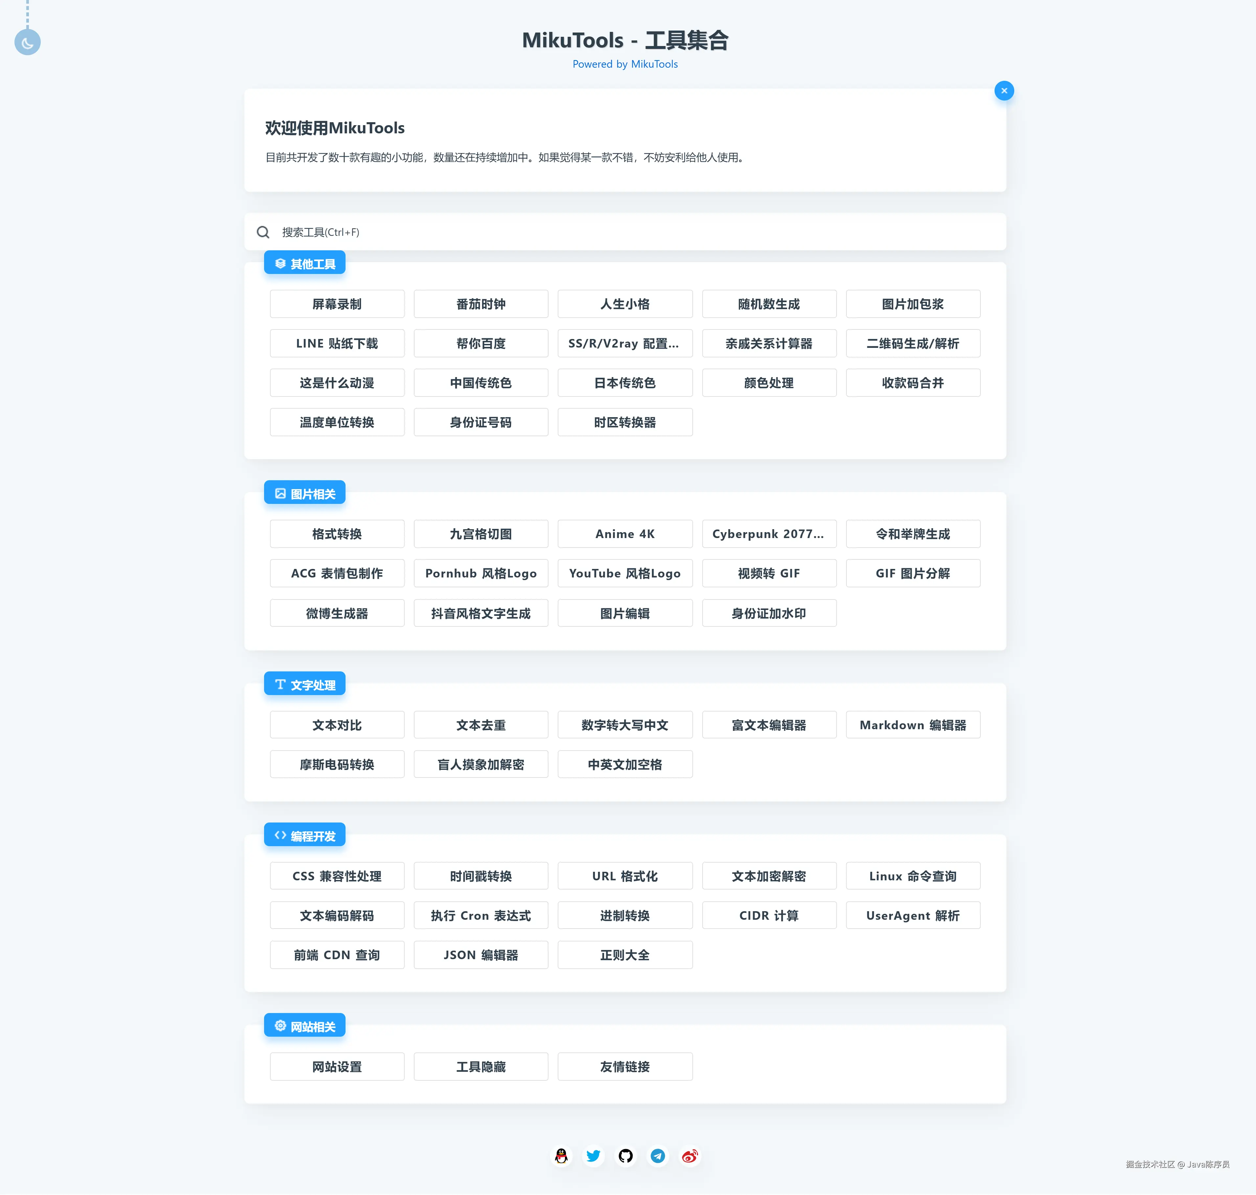Dismiss the welcome notice with X
The height and width of the screenshot is (1195, 1256).
(1004, 91)
